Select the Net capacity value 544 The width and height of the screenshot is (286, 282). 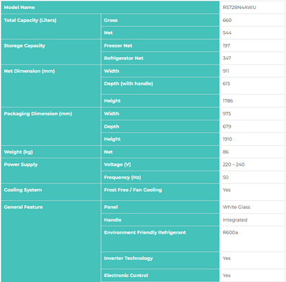point(227,33)
